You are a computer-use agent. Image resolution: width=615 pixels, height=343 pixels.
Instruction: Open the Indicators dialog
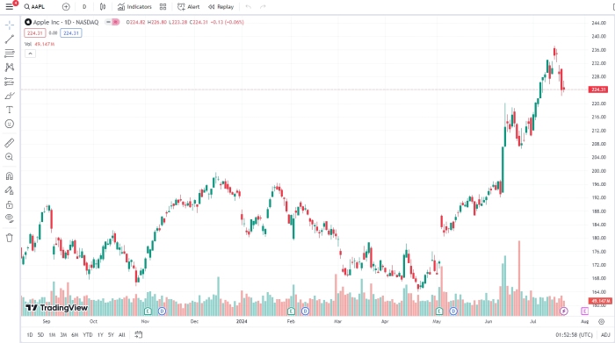click(x=134, y=7)
